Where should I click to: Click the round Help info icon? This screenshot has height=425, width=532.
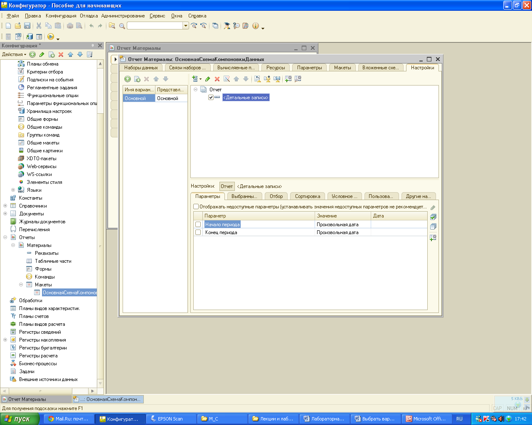click(255, 26)
